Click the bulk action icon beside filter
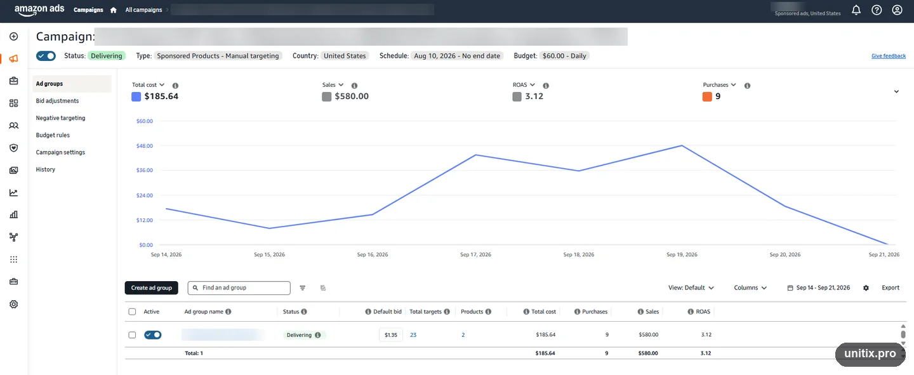 [323, 288]
